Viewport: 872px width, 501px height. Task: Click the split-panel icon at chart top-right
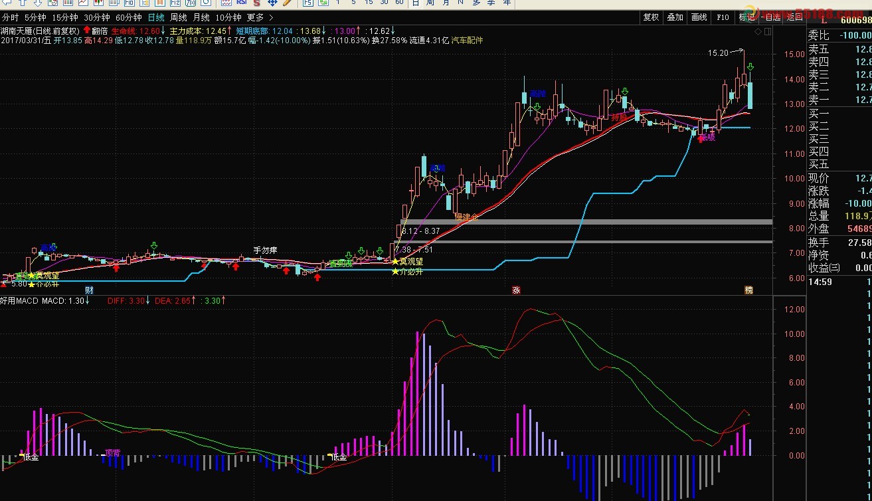pos(768,31)
